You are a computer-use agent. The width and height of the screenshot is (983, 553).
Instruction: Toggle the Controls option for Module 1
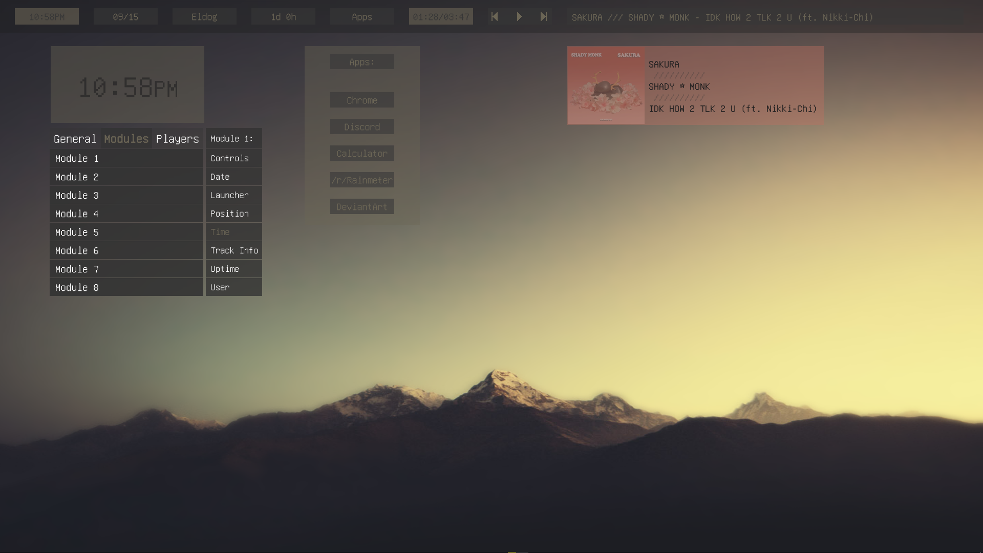point(233,158)
